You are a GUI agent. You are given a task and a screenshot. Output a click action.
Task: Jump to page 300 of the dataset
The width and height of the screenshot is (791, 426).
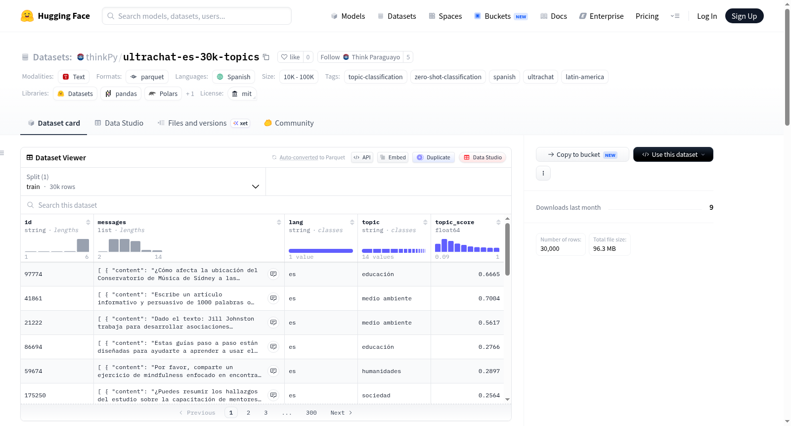(x=311, y=413)
